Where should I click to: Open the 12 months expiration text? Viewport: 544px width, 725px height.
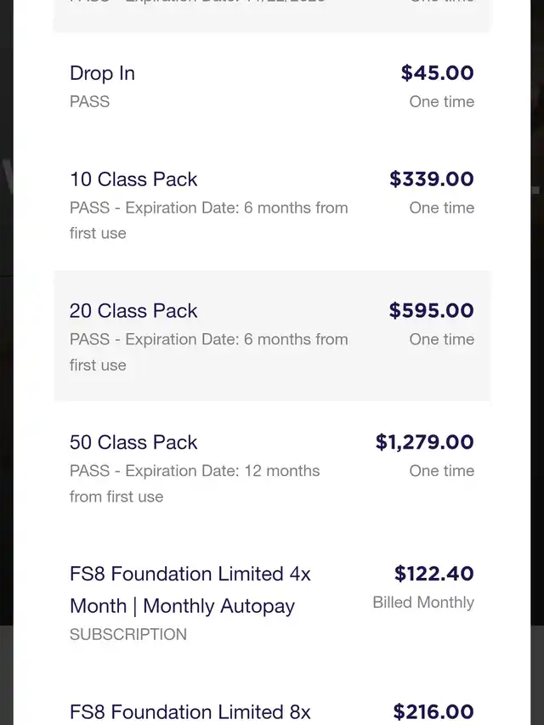[195, 484]
